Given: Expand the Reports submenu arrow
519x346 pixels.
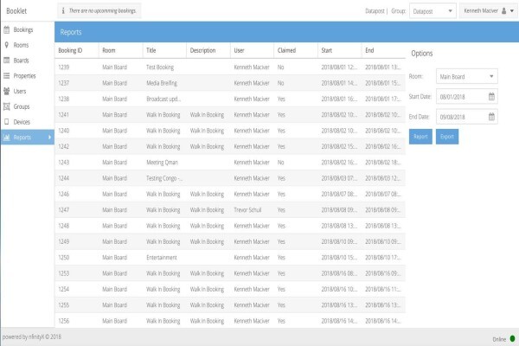Looking at the screenshot, I should tap(49, 137).
